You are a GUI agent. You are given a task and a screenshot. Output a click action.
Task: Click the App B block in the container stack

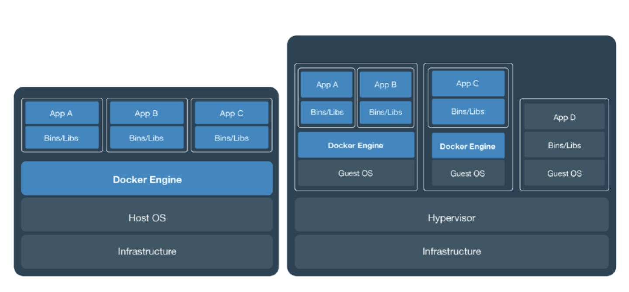click(x=147, y=113)
